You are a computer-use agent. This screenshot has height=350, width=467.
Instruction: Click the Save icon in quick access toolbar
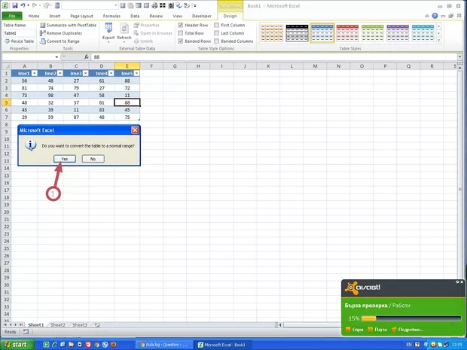pyautogui.click(x=14, y=5)
